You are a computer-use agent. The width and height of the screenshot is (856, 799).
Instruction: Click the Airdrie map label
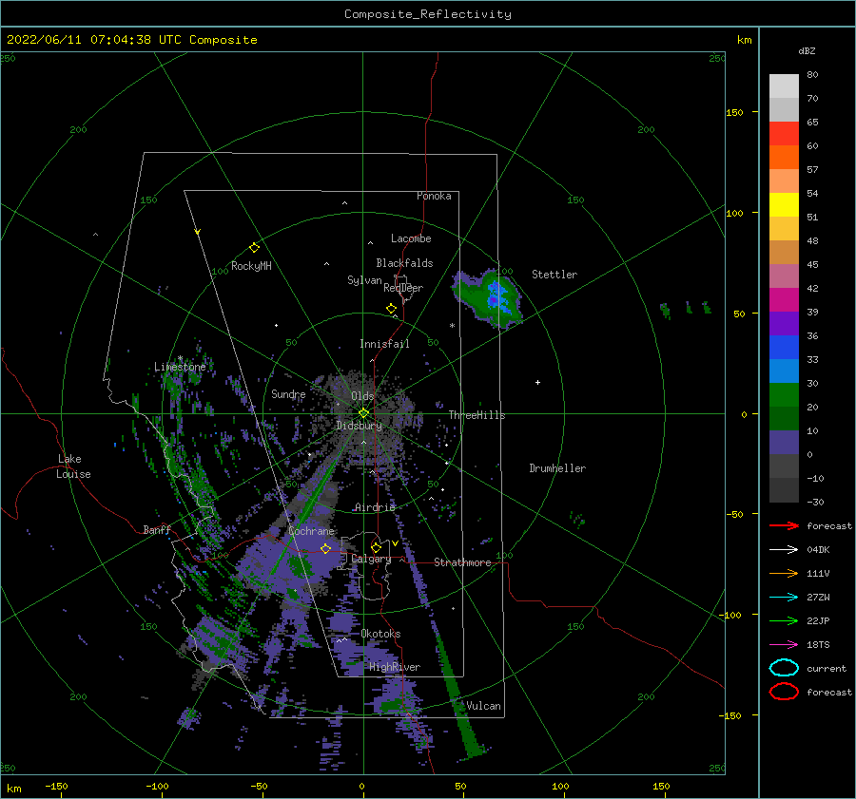(x=375, y=507)
